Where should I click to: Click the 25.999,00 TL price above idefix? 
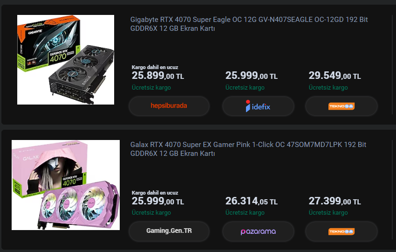coord(251,76)
